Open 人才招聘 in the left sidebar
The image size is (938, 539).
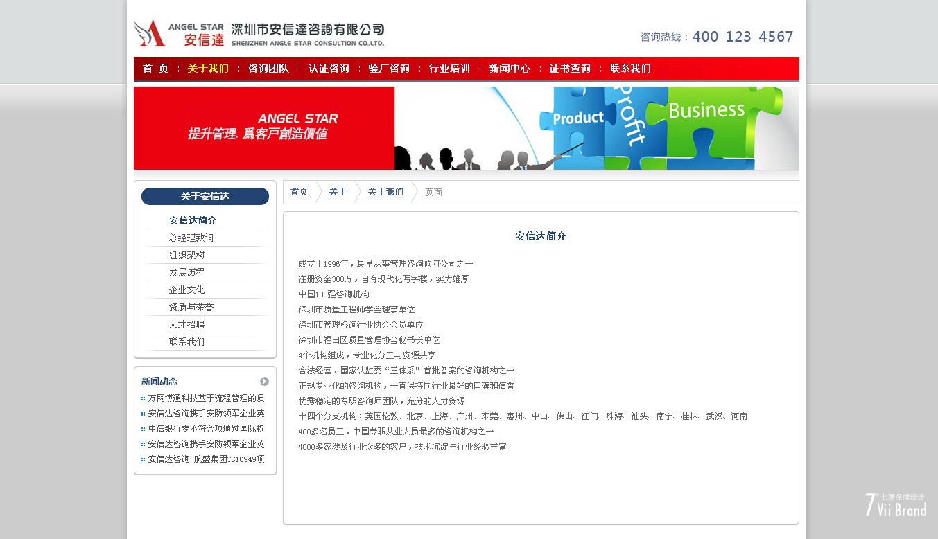click(186, 324)
